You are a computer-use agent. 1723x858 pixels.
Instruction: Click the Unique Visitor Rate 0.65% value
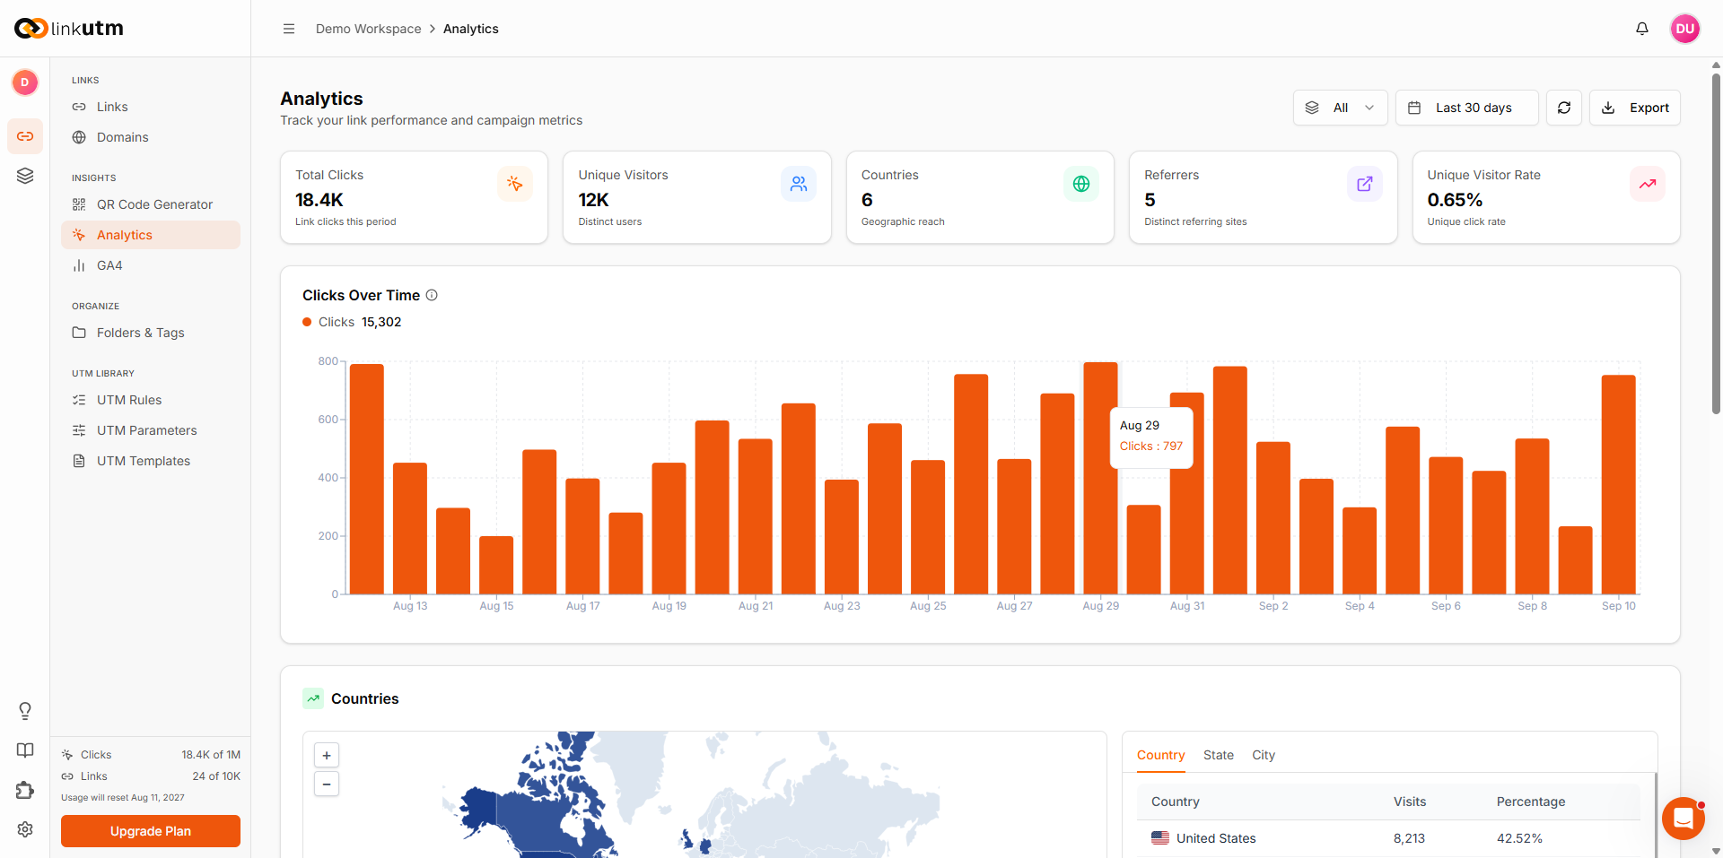pyautogui.click(x=1455, y=200)
